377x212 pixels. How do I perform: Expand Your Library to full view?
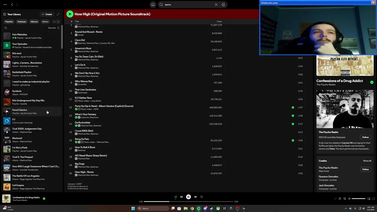[58, 14]
